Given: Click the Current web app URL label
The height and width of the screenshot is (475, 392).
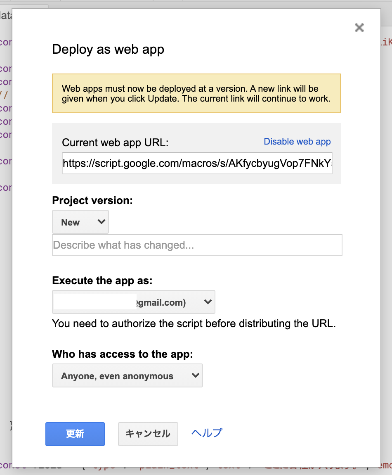Looking at the screenshot, I should tap(115, 142).
